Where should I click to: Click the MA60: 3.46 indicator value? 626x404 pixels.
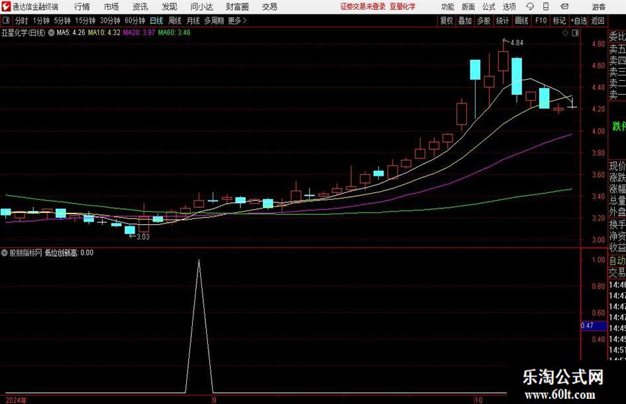click(174, 33)
